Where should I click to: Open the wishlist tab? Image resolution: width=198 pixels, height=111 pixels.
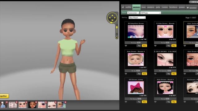[x=192, y=8]
